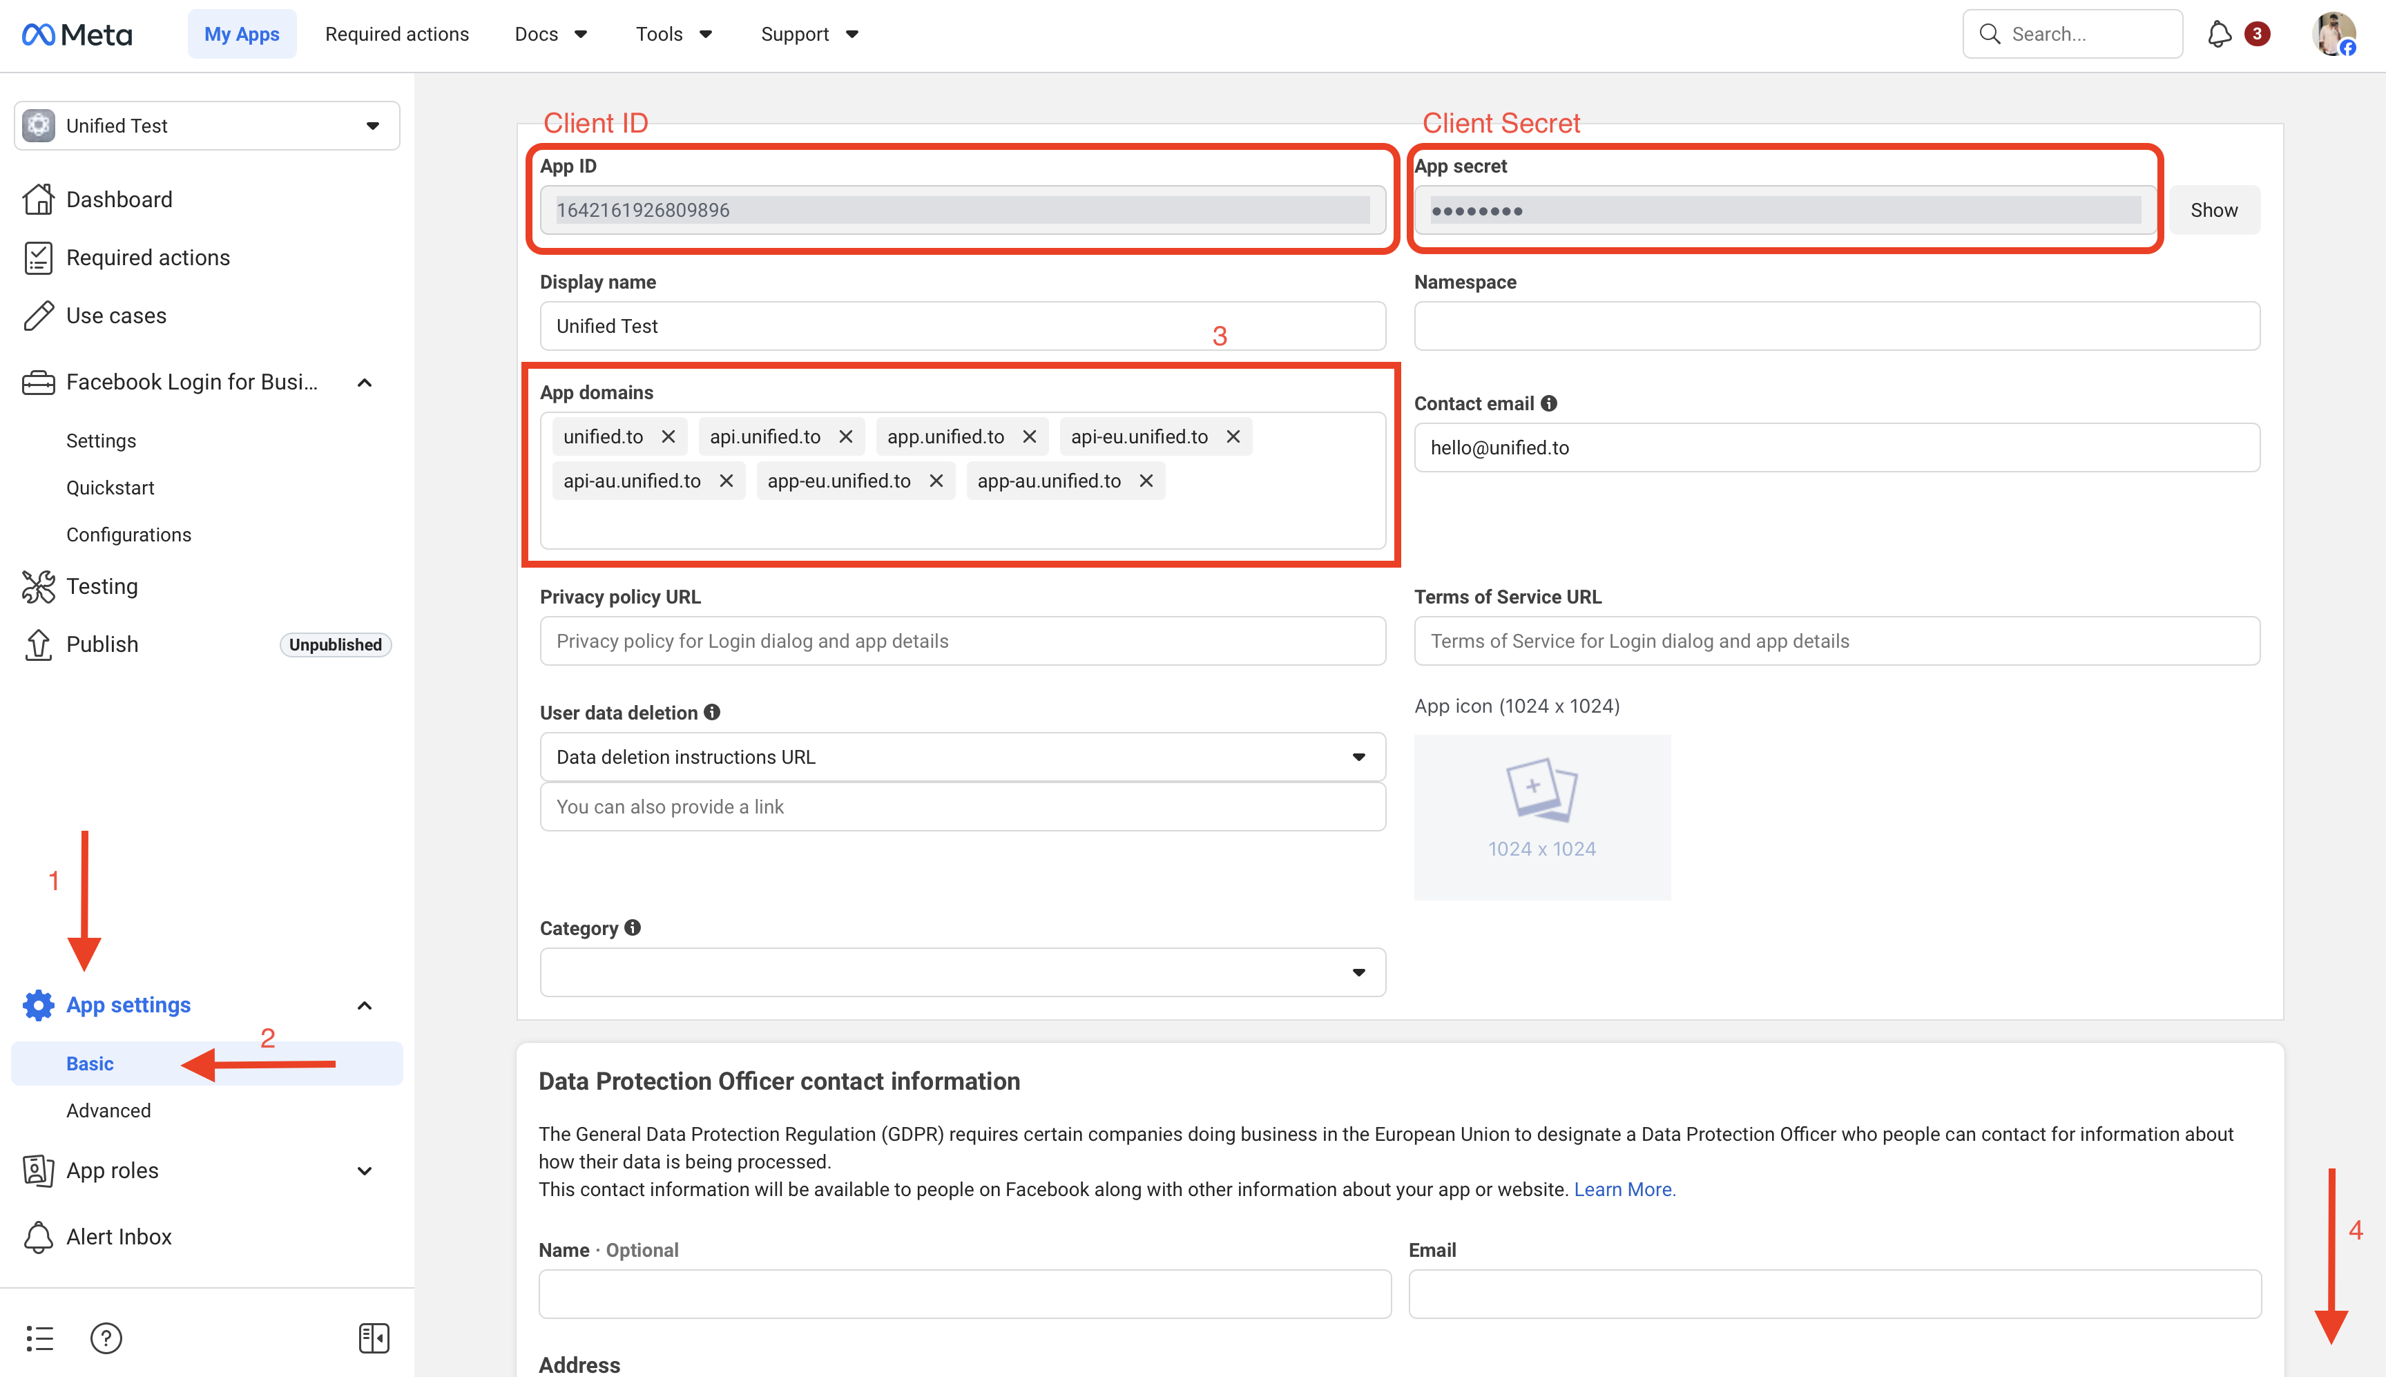Open the Category dropdown
This screenshot has width=2386, height=1377.
pyautogui.click(x=962, y=972)
